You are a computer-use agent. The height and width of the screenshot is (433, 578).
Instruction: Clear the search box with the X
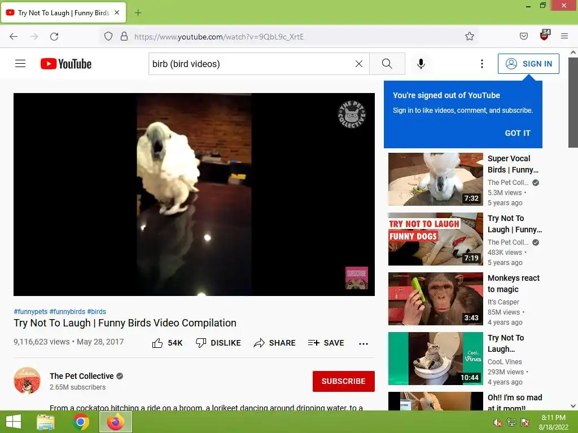click(358, 64)
